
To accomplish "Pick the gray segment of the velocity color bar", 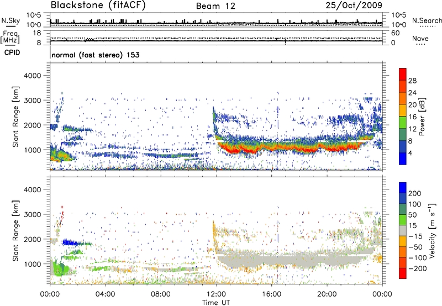I will 403,230.
